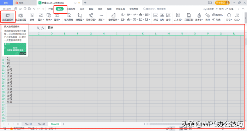This screenshot has height=131, width=247.
Task: Open the 会员专享 member tab
Action: [x=134, y=9]
